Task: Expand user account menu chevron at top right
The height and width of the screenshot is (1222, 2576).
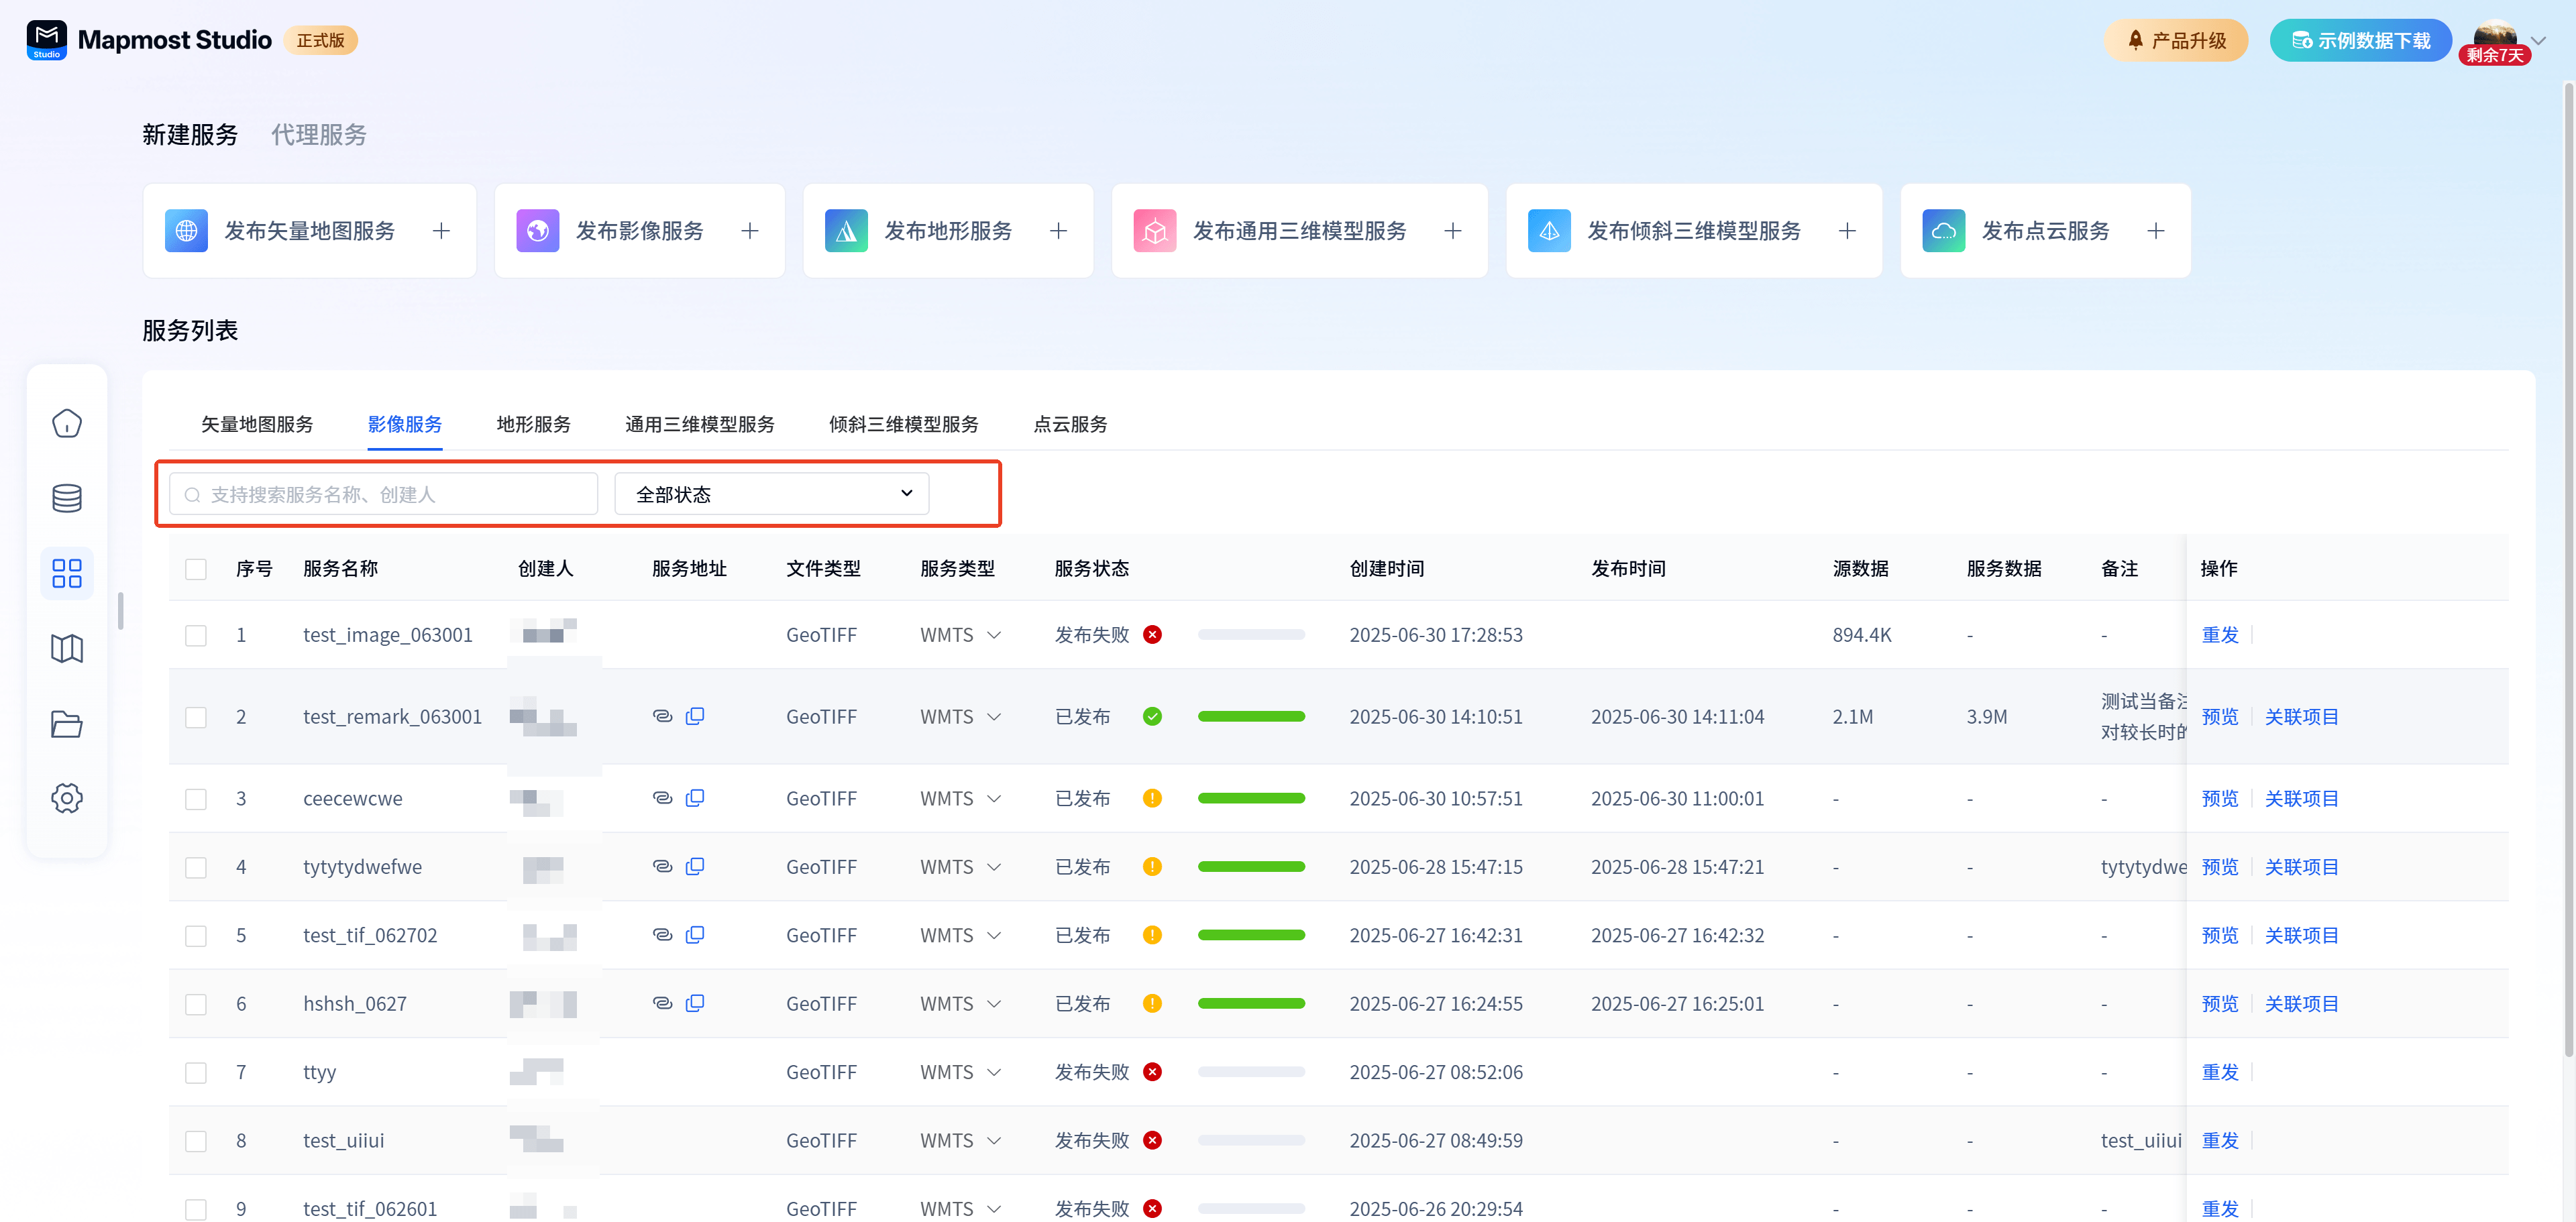Action: (2538, 40)
